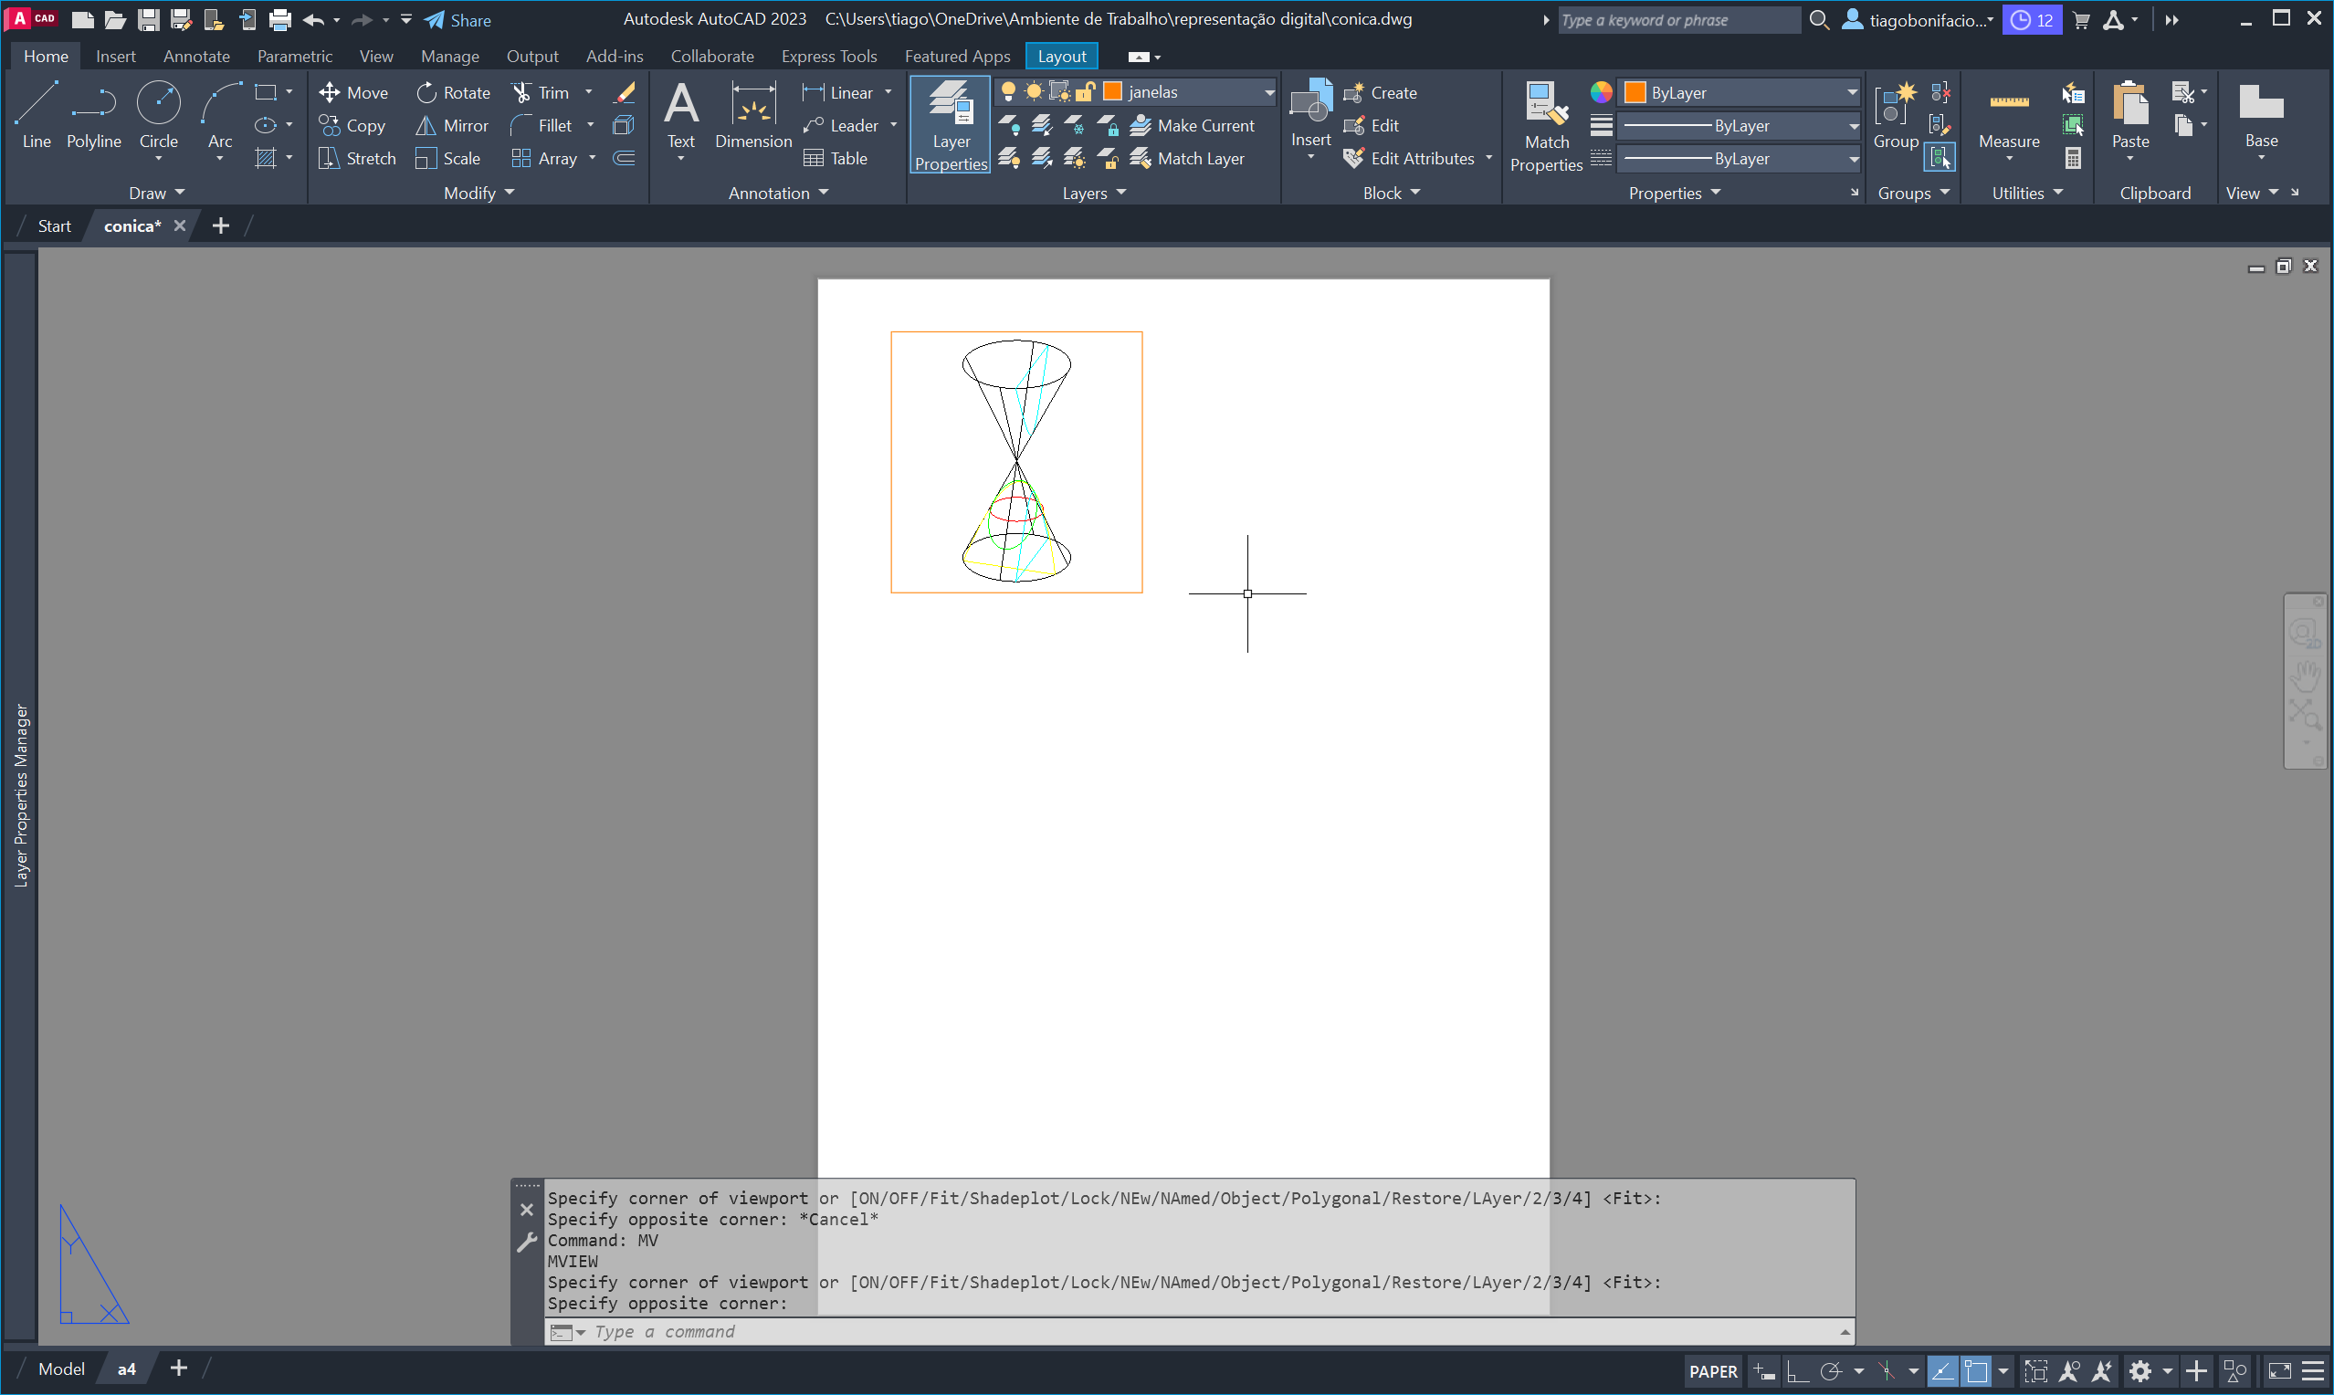Click the Make Current layer button

[1192, 125]
